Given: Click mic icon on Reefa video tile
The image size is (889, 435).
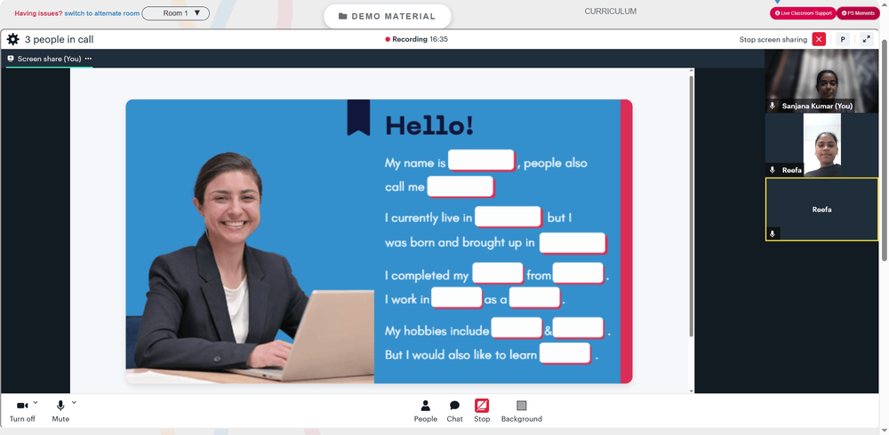Looking at the screenshot, I should coord(773,170).
